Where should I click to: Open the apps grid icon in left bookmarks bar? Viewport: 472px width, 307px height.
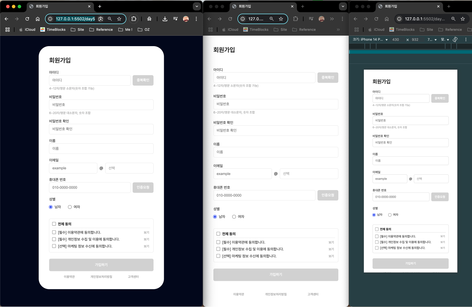click(x=8, y=30)
